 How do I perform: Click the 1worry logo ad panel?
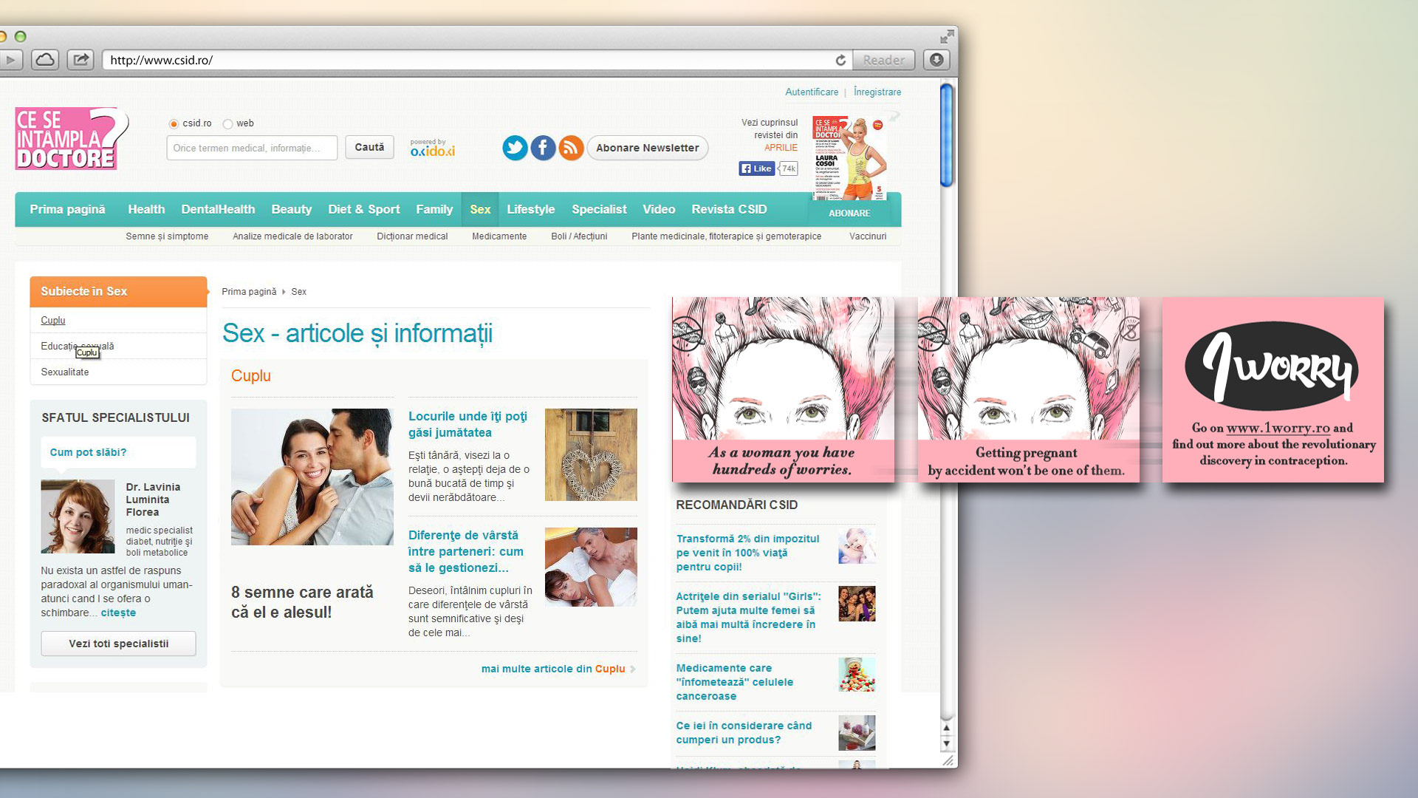click(x=1273, y=389)
